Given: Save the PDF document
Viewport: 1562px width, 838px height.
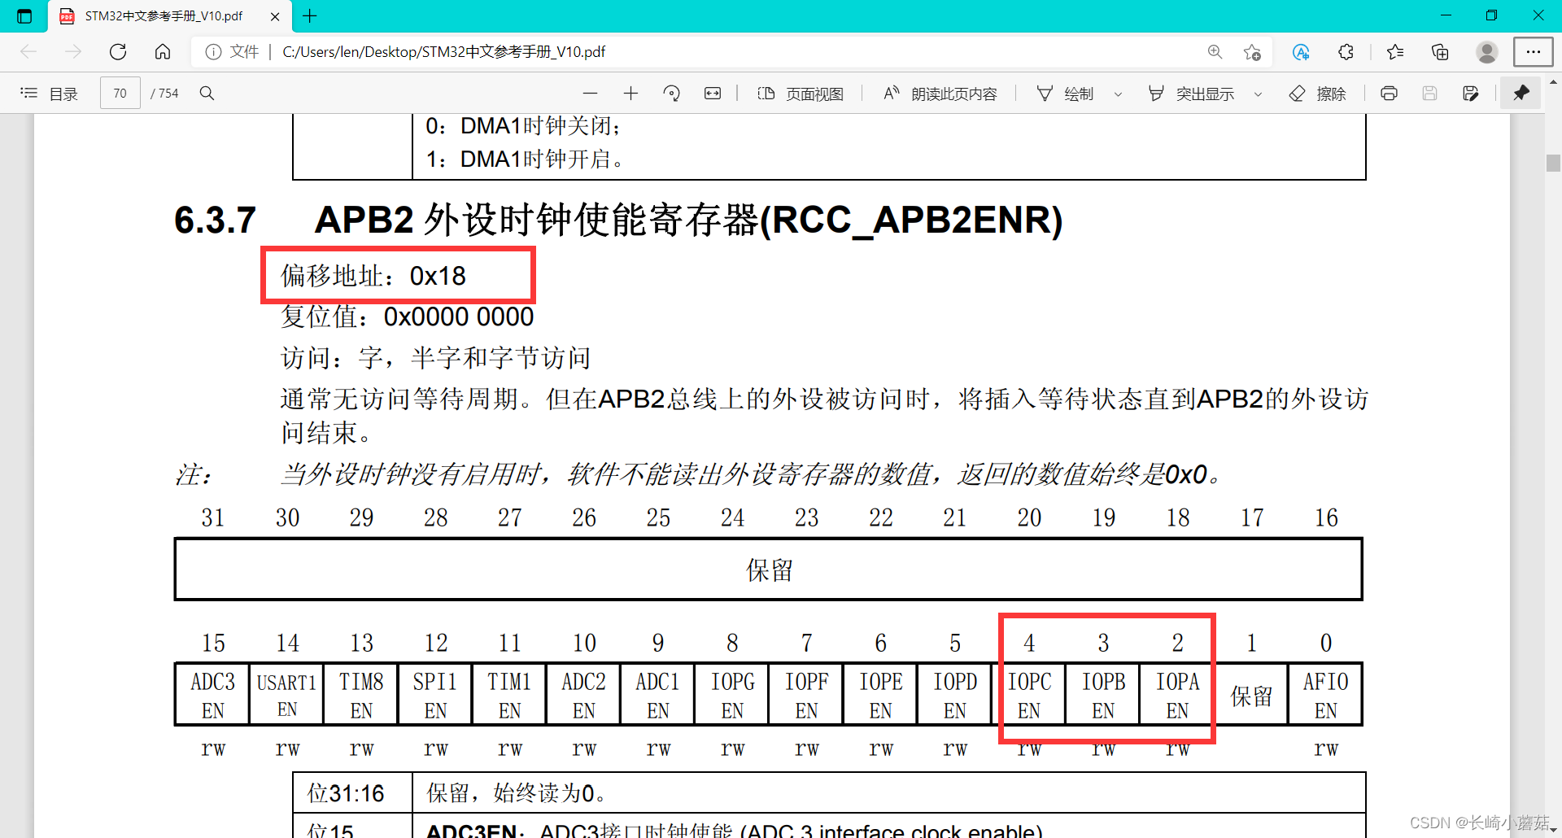Looking at the screenshot, I should point(1429,94).
